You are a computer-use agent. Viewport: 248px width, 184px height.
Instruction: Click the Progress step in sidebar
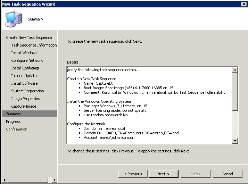click(x=13, y=122)
